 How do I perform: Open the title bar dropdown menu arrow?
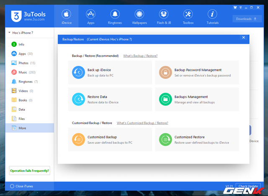(240, 8)
